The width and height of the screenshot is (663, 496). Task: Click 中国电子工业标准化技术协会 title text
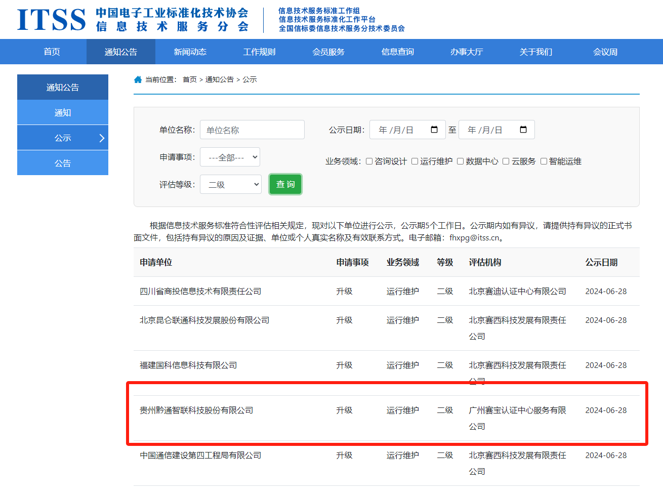[x=172, y=13]
